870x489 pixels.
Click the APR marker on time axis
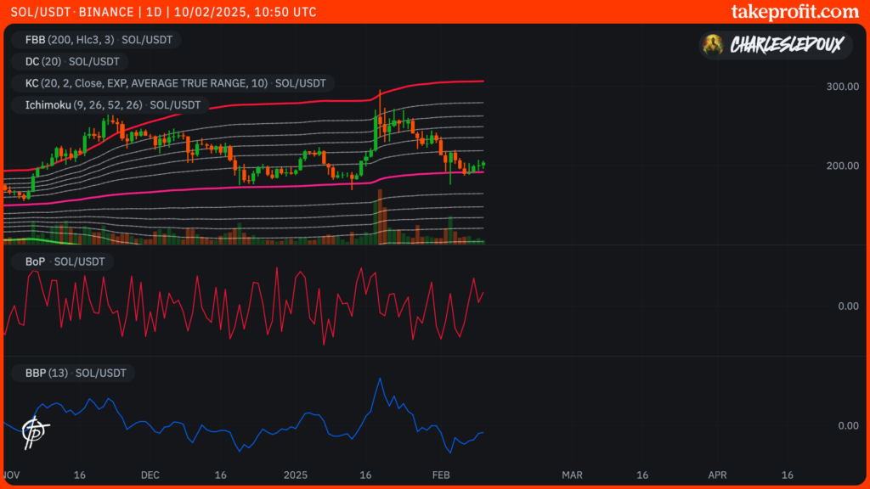[x=717, y=475]
